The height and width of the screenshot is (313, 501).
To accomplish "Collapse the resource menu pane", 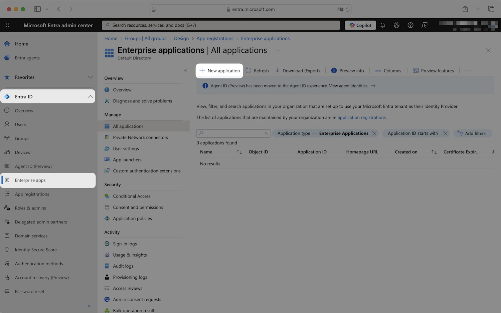I will (x=185, y=71).
